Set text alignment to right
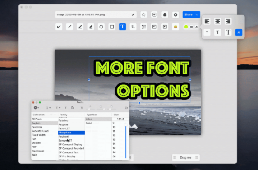Screen dimensions: 258x170 click(x=228, y=21)
